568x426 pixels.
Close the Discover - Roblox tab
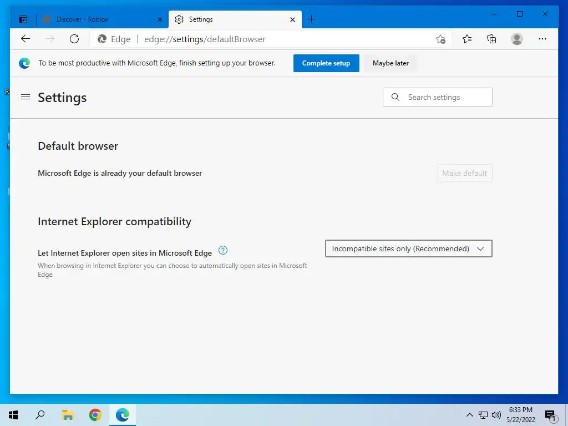click(160, 20)
